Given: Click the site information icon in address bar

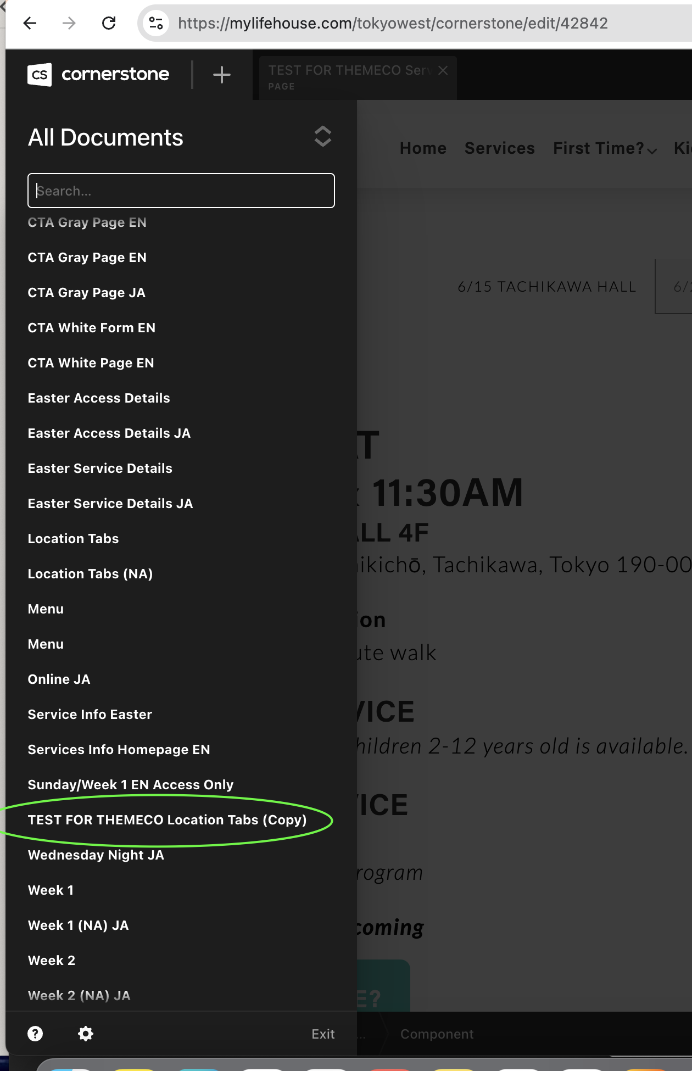Looking at the screenshot, I should coord(156,23).
